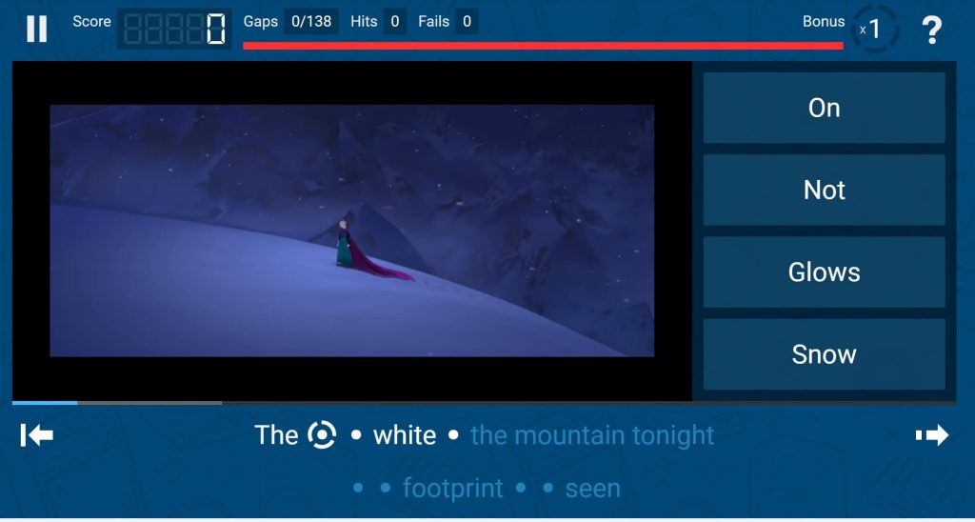Select 'Snow' to fill the gap
The image size is (975, 522).
point(824,354)
